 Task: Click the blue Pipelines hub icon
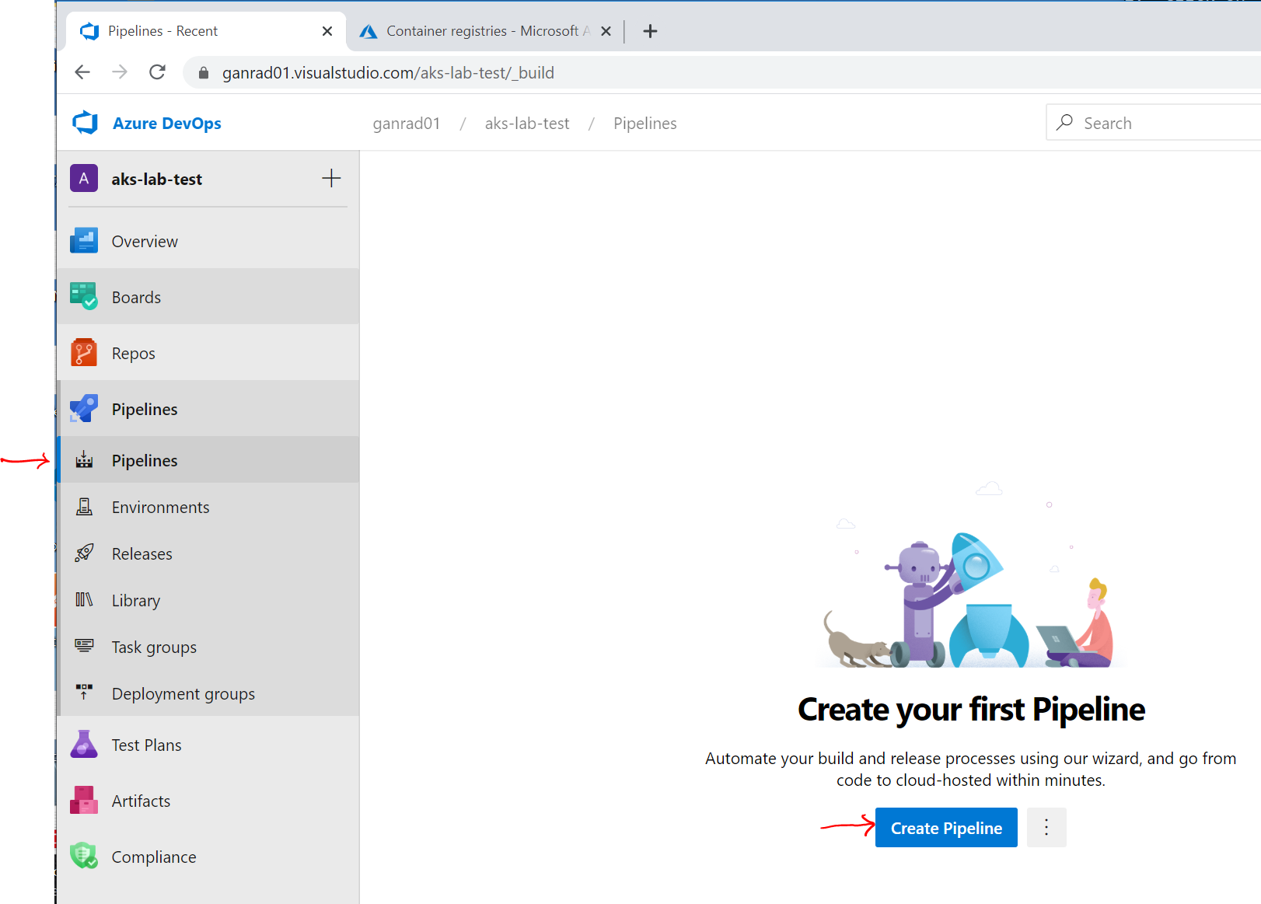(84, 408)
